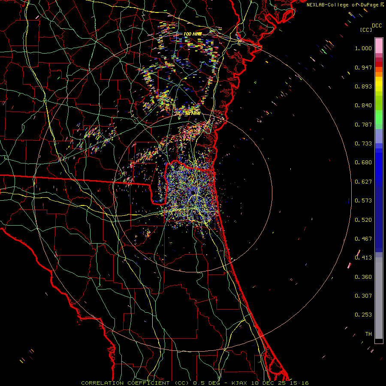Click the [CC] units label
Image resolution: width=386 pixels, height=386 pixels.
tap(366, 30)
